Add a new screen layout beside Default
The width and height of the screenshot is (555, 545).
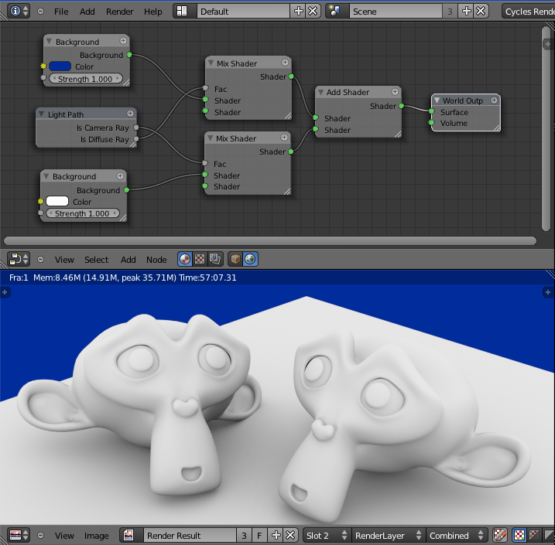(x=298, y=12)
